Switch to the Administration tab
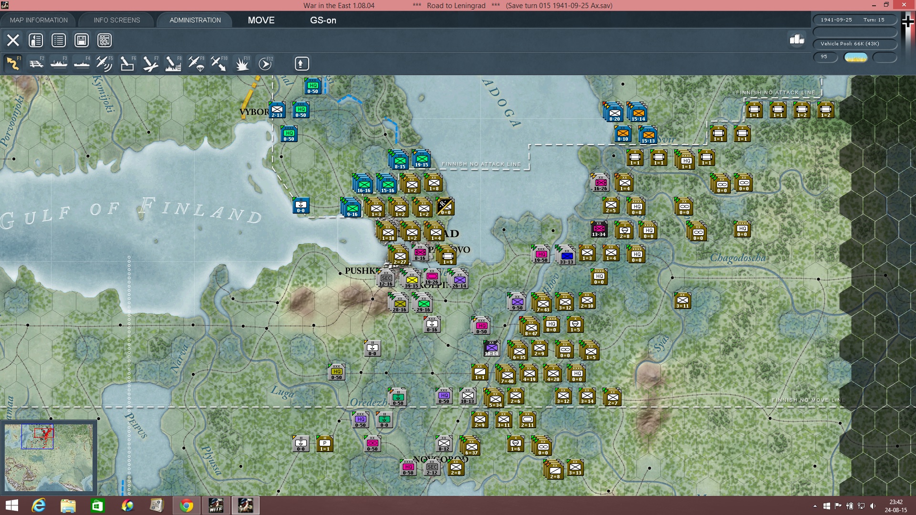916x515 pixels. [x=195, y=20]
